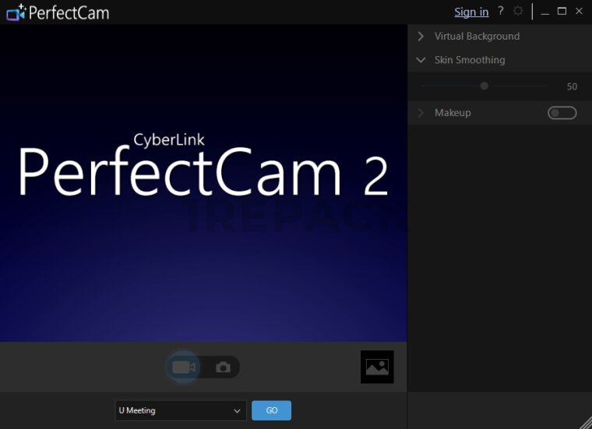Click the Skin Smoothing slider handle

point(485,86)
